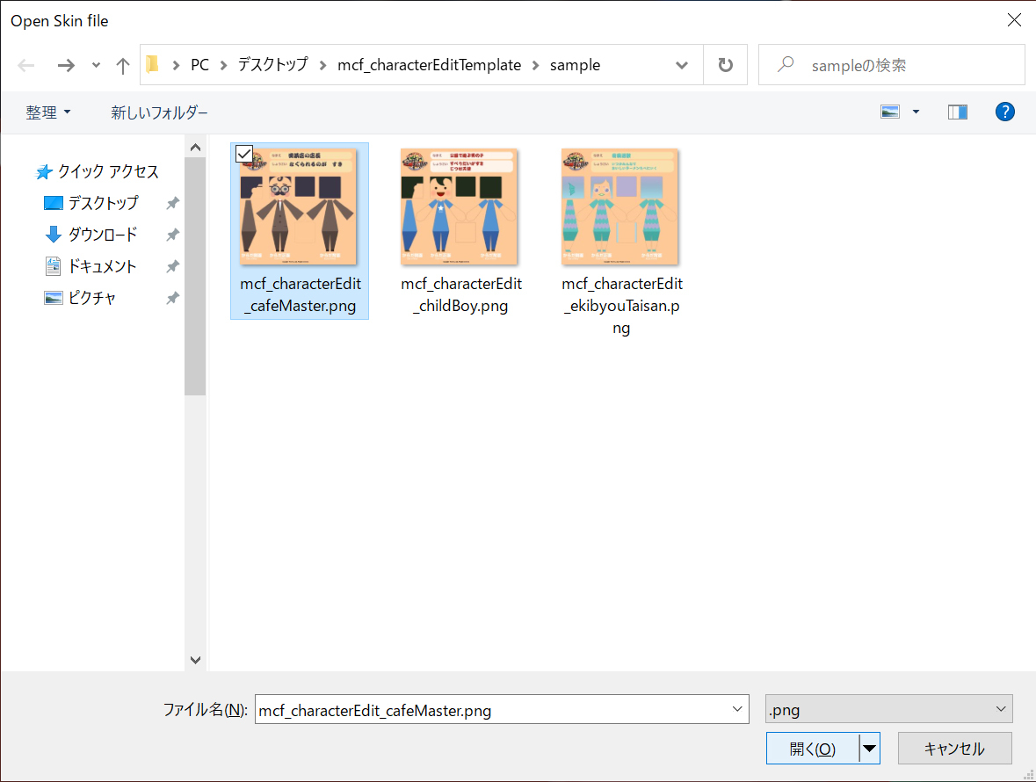Open ピクチャ in the navigation pane
The image size is (1036, 782).
(81, 298)
